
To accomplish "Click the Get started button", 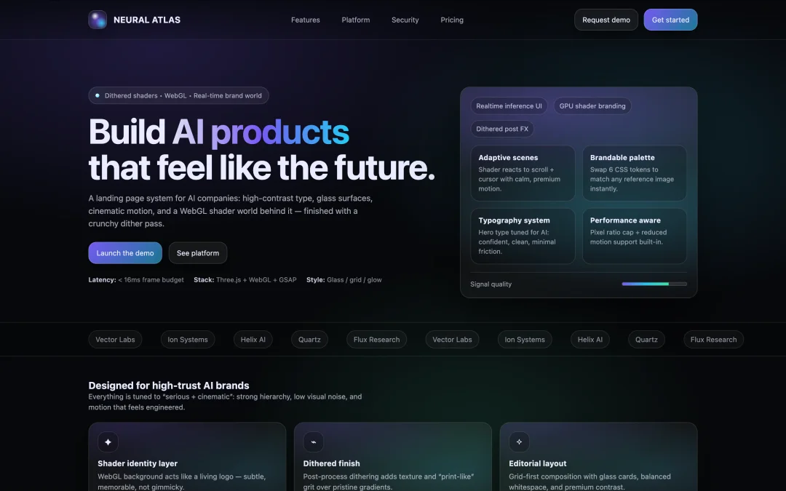I will pyautogui.click(x=670, y=20).
